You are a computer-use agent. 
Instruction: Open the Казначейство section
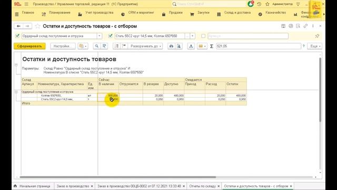pyautogui.click(x=275, y=13)
